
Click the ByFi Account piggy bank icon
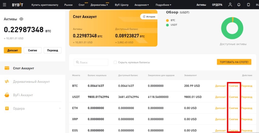pyautogui.click(x=7, y=95)
